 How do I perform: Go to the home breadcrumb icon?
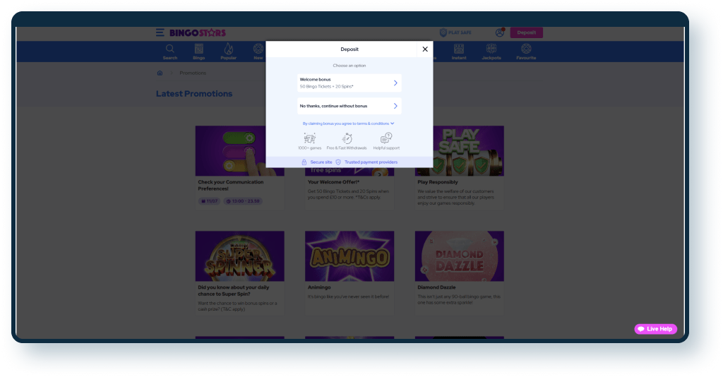tap(160, 73)
